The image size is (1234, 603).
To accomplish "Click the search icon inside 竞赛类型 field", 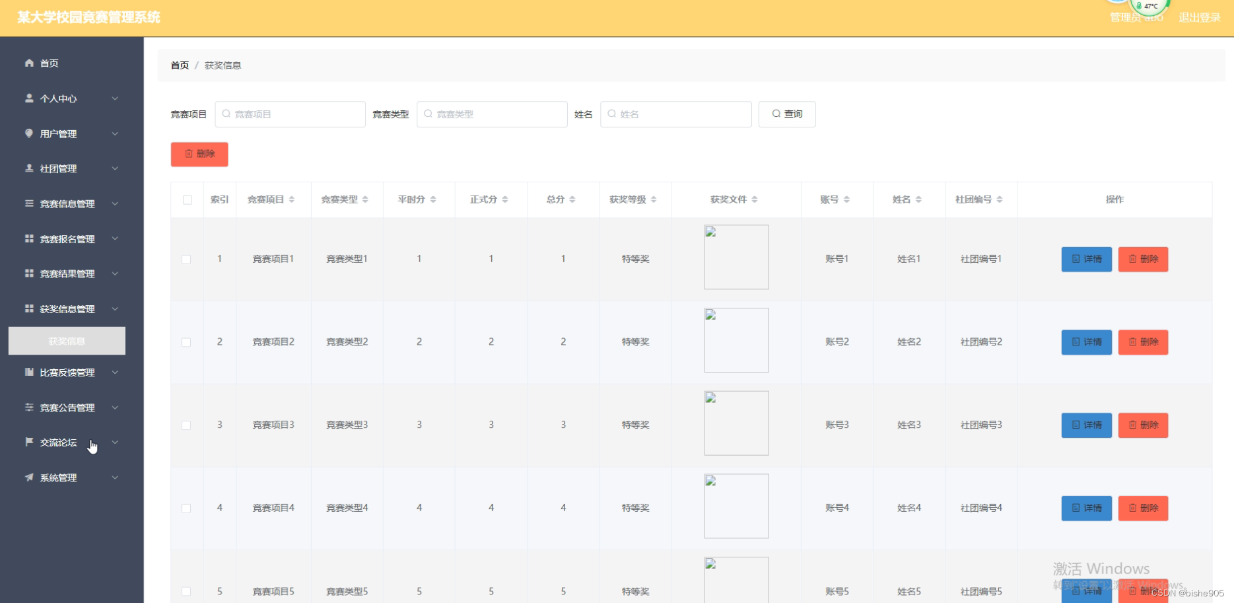I will coord(428,114).
